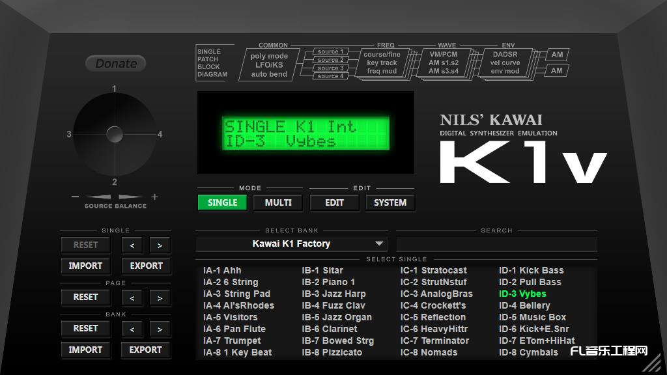667x375 pixels.
Task: Toggle SINGLE mode button
Action: coord(222,202)
